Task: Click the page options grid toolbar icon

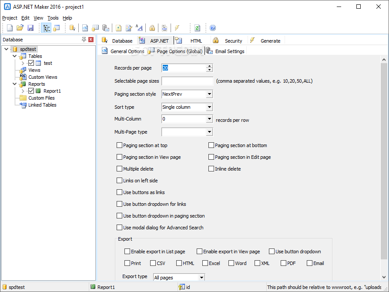Action: (95, 28)
